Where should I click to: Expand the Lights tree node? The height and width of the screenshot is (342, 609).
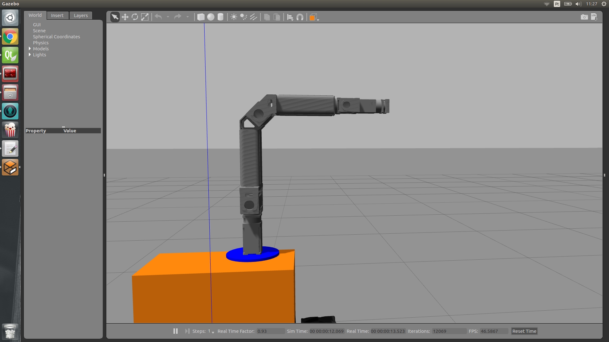coord(30,55)
